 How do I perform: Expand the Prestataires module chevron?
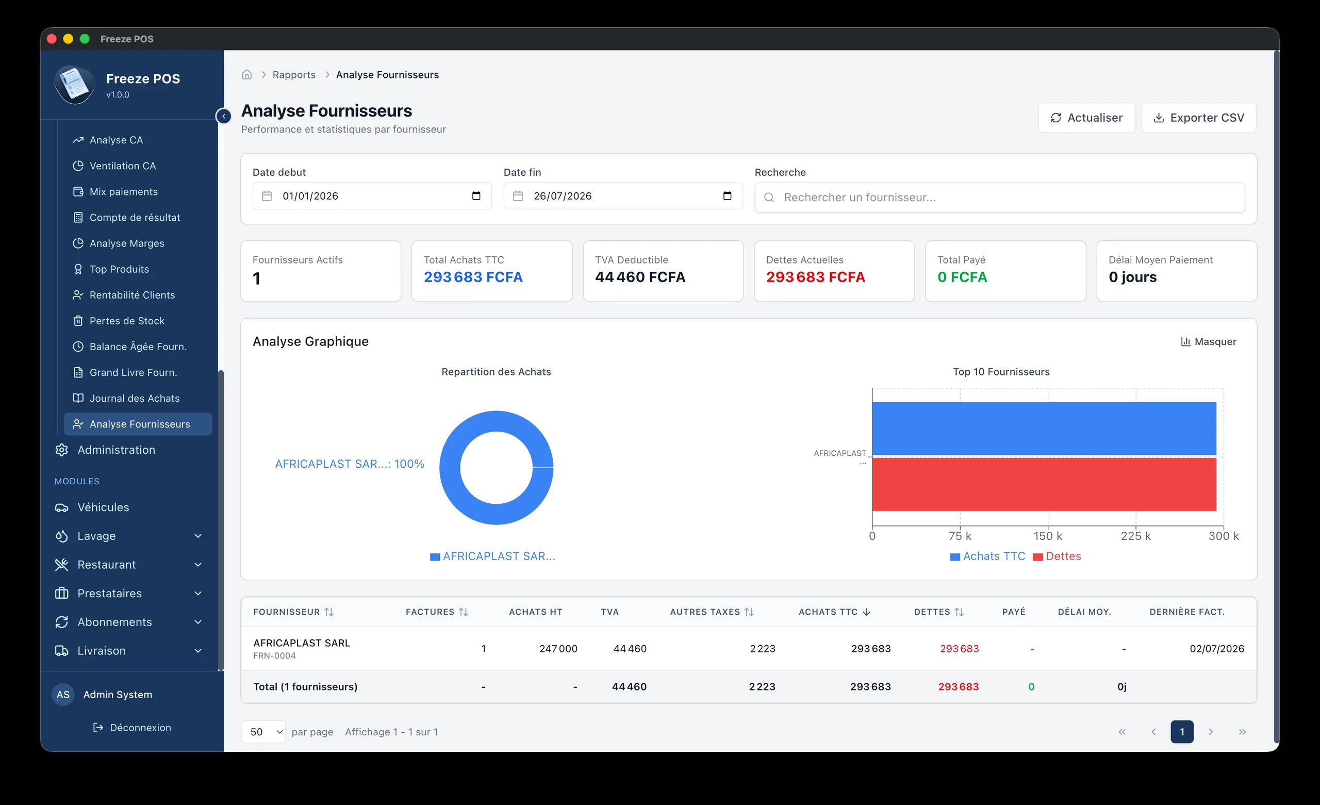coord(198,593)
